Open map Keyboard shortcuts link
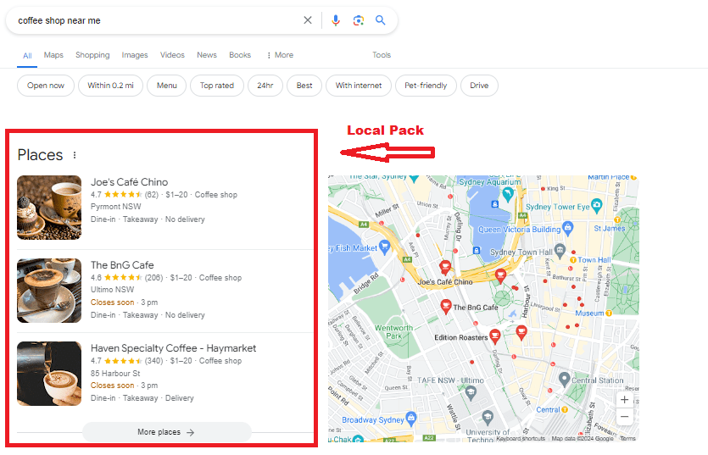This screenshot has height=455, width=708. (521, 438)
